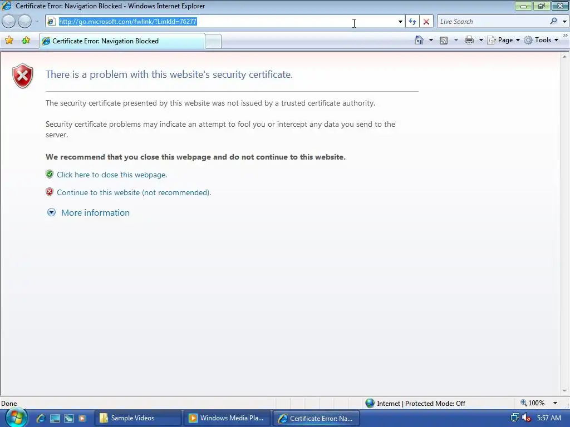570x427 pixels.
Task: Open a new blank tab
Action: [213, 41]
